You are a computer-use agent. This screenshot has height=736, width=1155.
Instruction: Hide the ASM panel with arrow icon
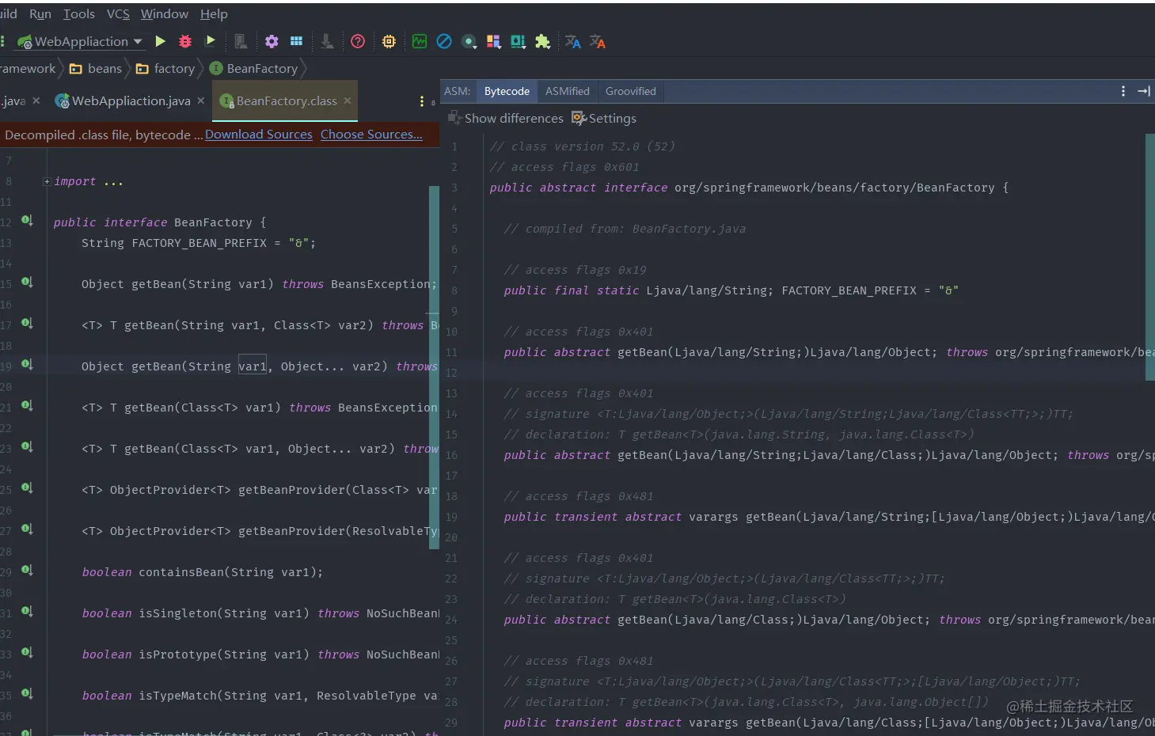pyautogui.click(x=1144, y=91)
